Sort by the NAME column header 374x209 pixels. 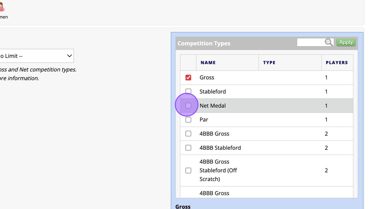click(208, 63)
